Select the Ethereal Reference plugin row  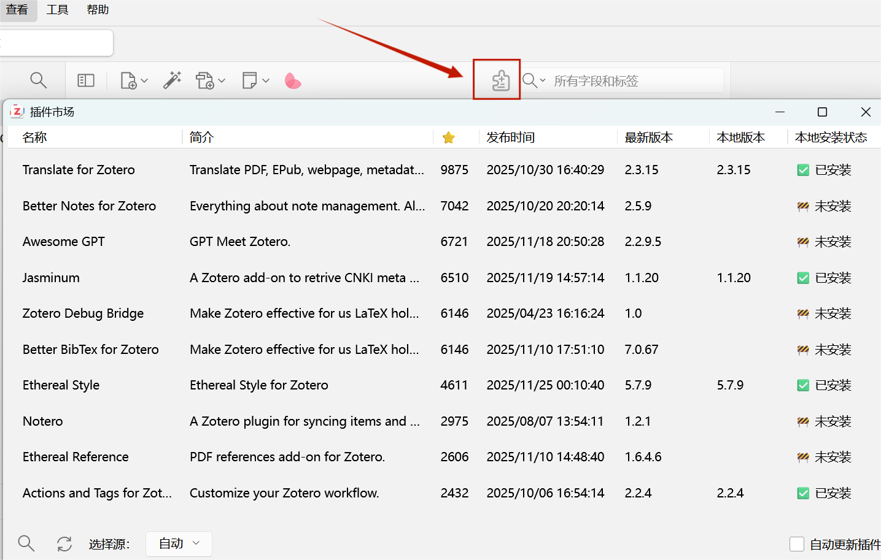point(442,457)
